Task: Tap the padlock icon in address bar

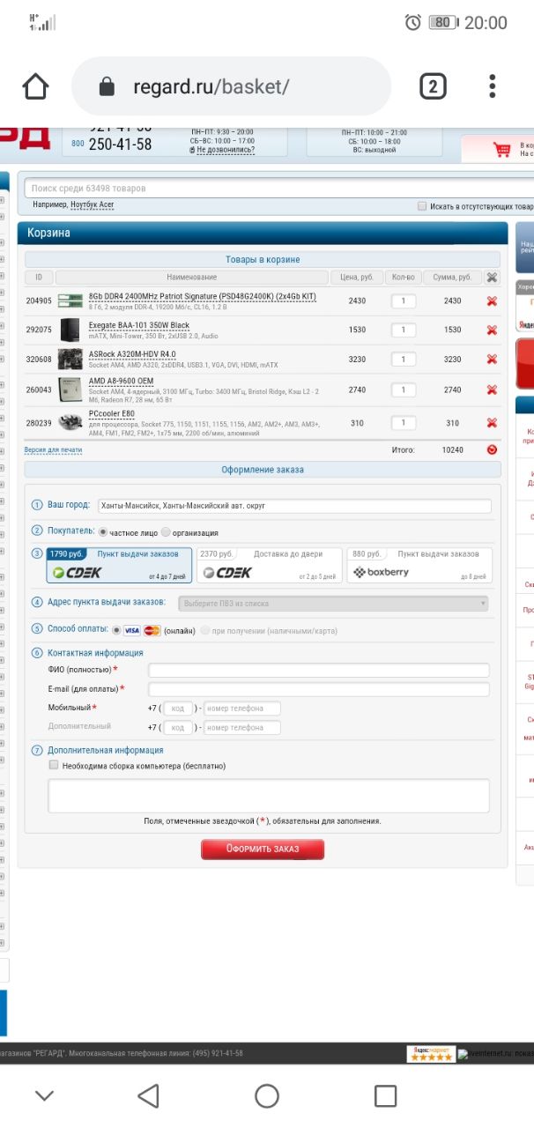Action: [x=108, y=86]
